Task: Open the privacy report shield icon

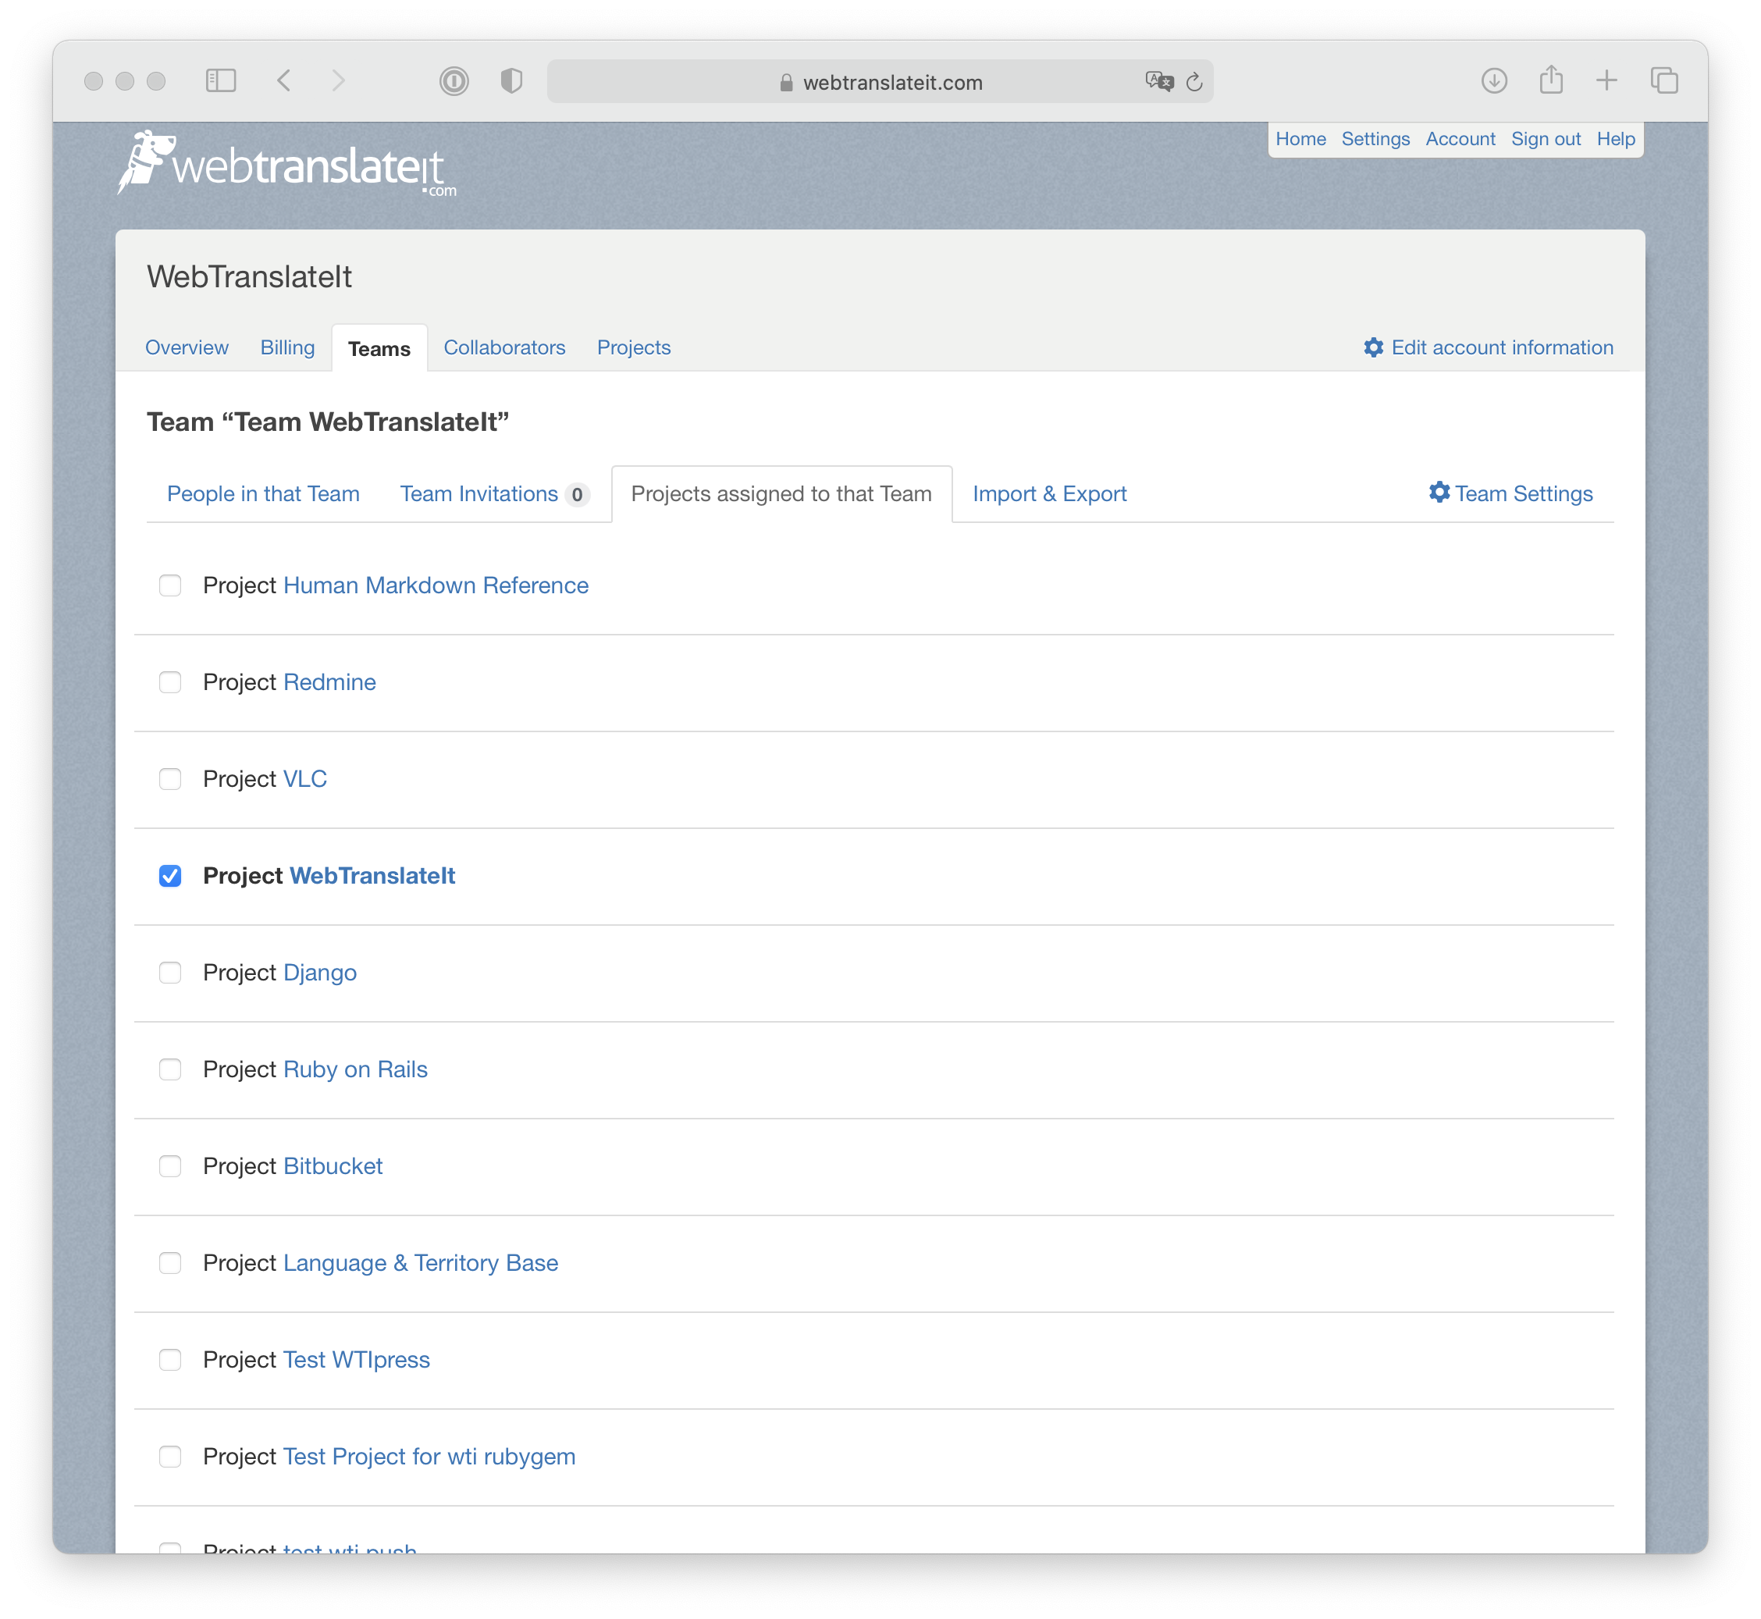Action: [511, 81]
